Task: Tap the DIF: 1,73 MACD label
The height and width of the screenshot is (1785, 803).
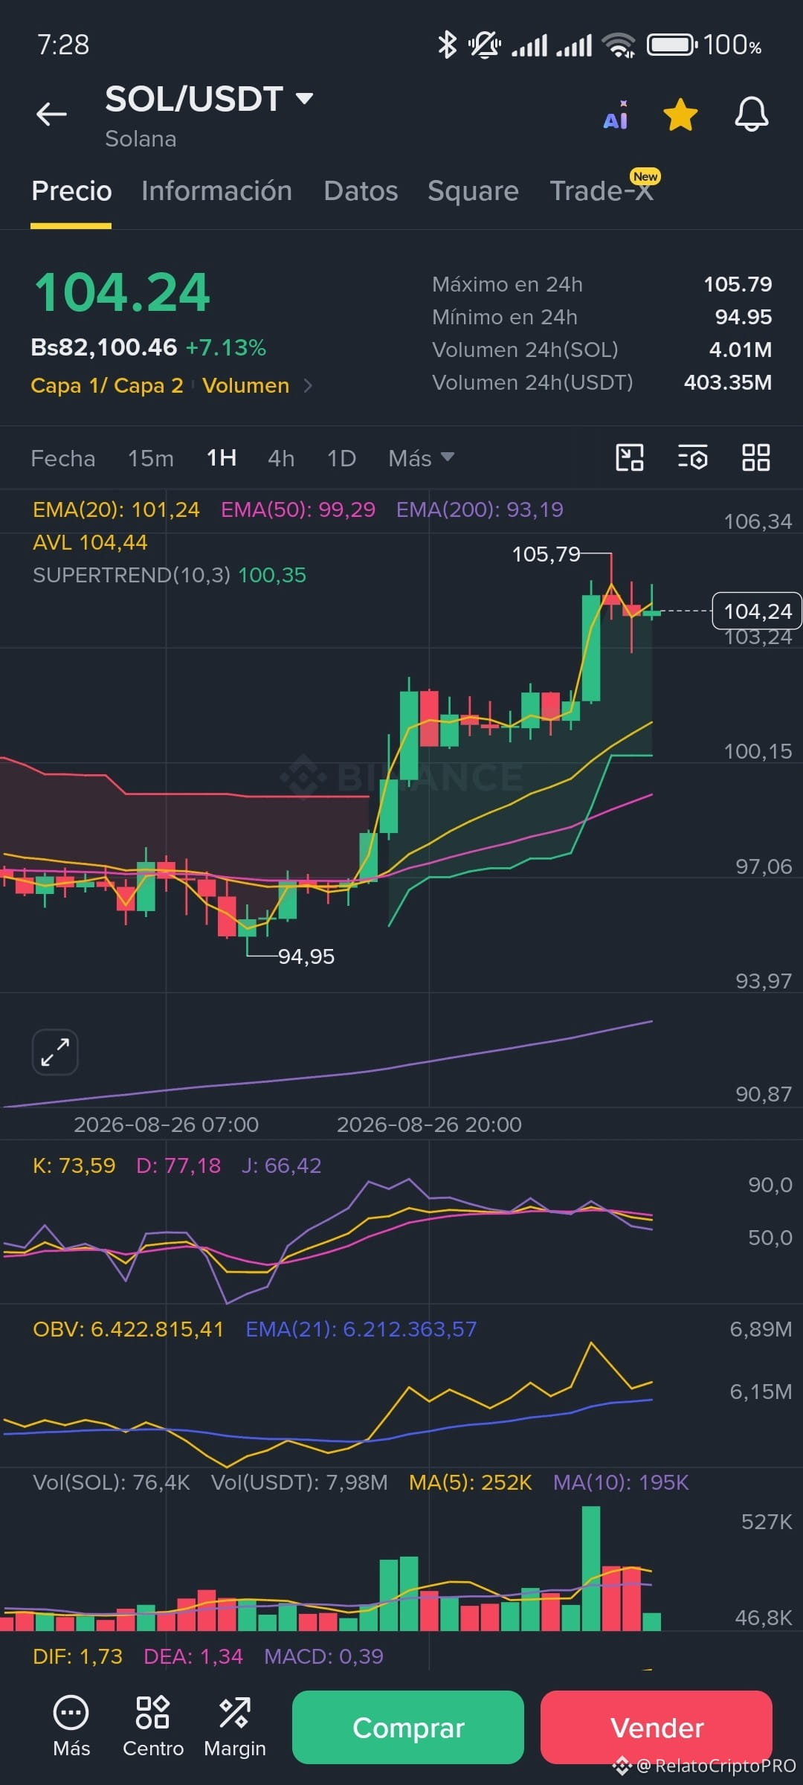Action: tap(77, 1656)
